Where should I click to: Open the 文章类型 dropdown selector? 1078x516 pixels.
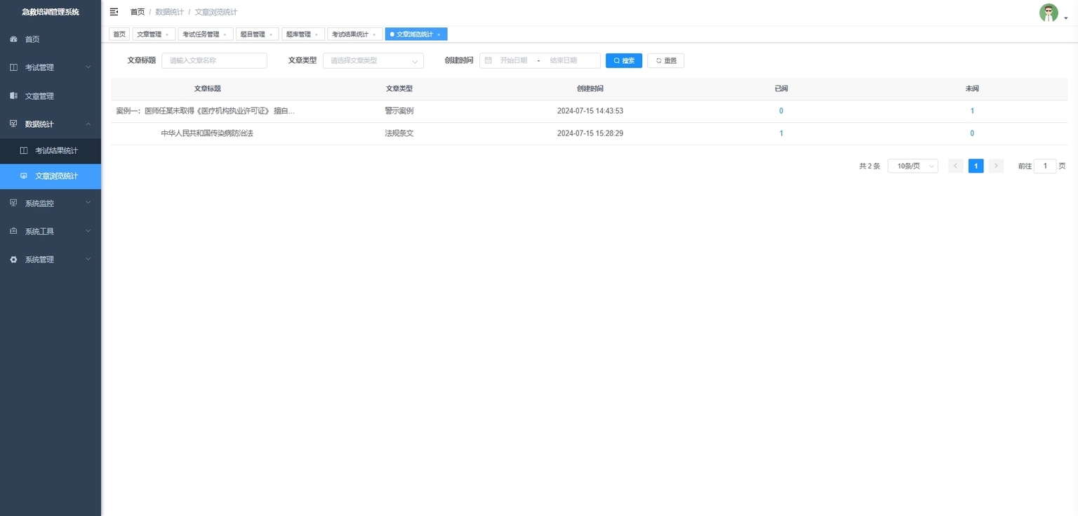coord(373,61)
